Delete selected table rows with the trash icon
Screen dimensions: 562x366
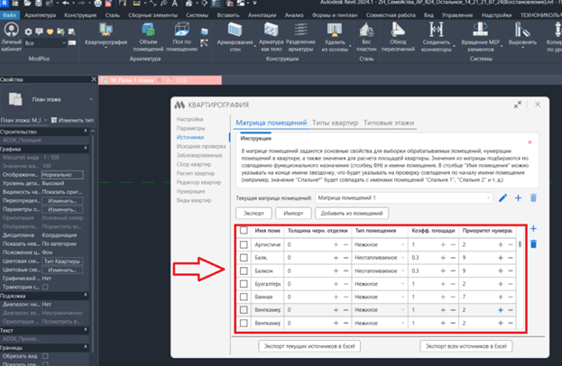tap(533, 244)
